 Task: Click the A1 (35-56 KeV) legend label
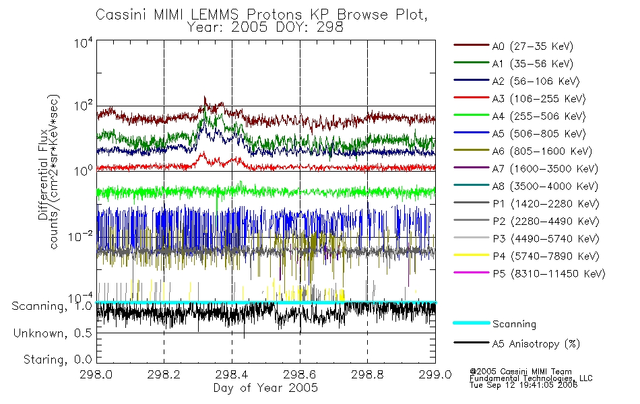532,64
